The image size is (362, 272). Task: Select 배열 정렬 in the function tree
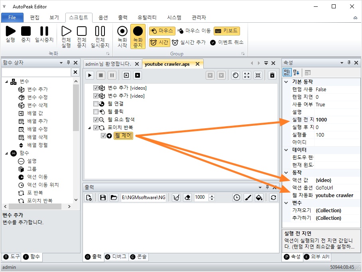(x=37, y=145)
